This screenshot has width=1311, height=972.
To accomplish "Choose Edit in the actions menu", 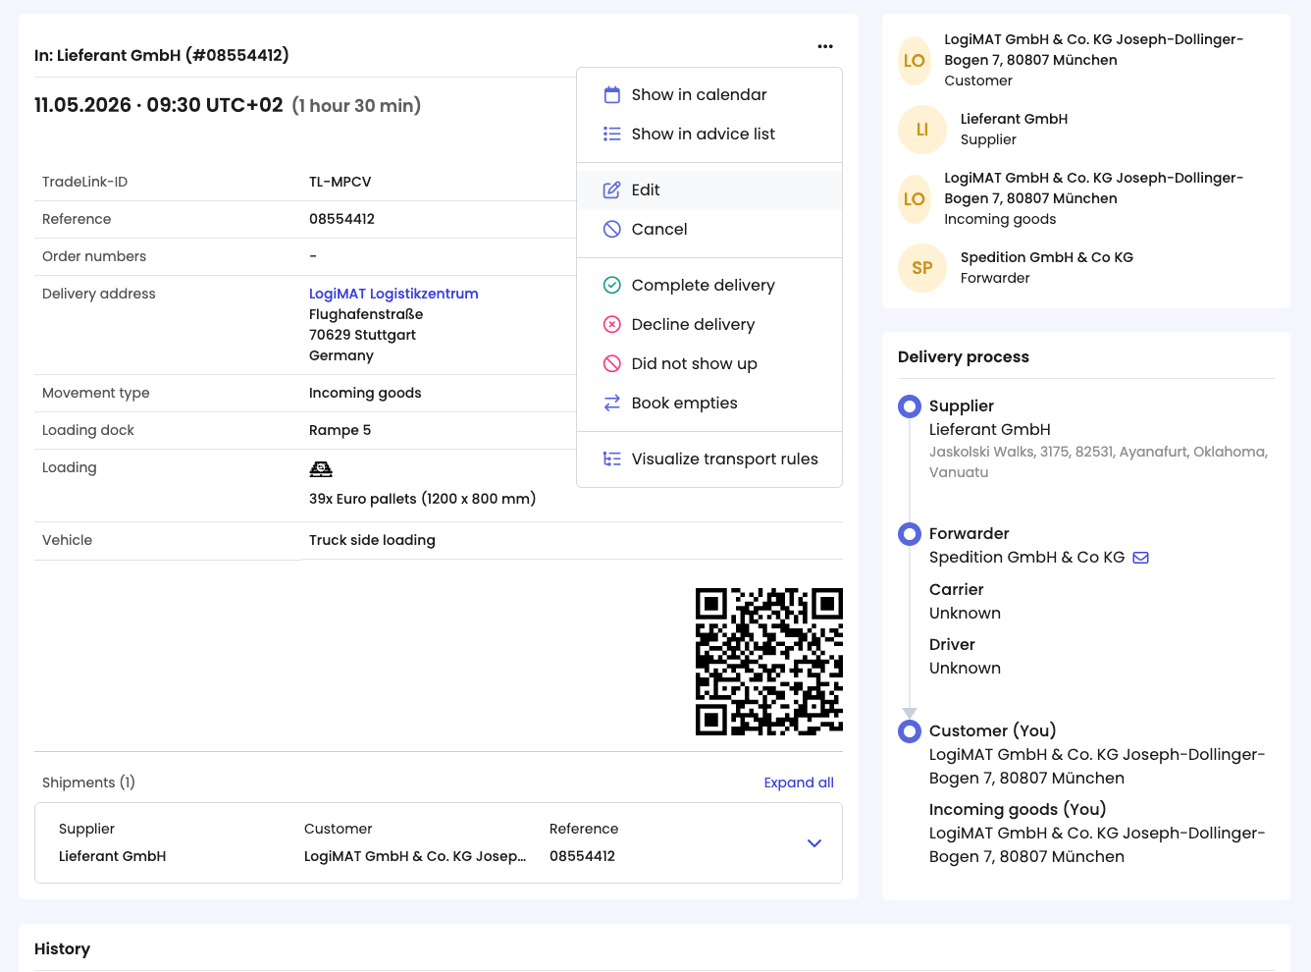I will [709, 190].
